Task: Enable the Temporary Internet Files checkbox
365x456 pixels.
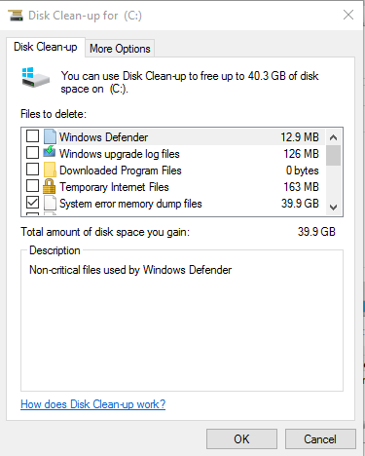Action: tap(32, 186)
